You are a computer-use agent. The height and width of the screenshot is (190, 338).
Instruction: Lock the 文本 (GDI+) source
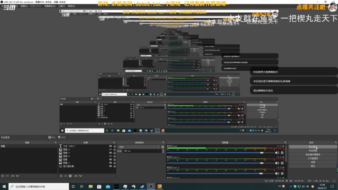tap(114, 146)
